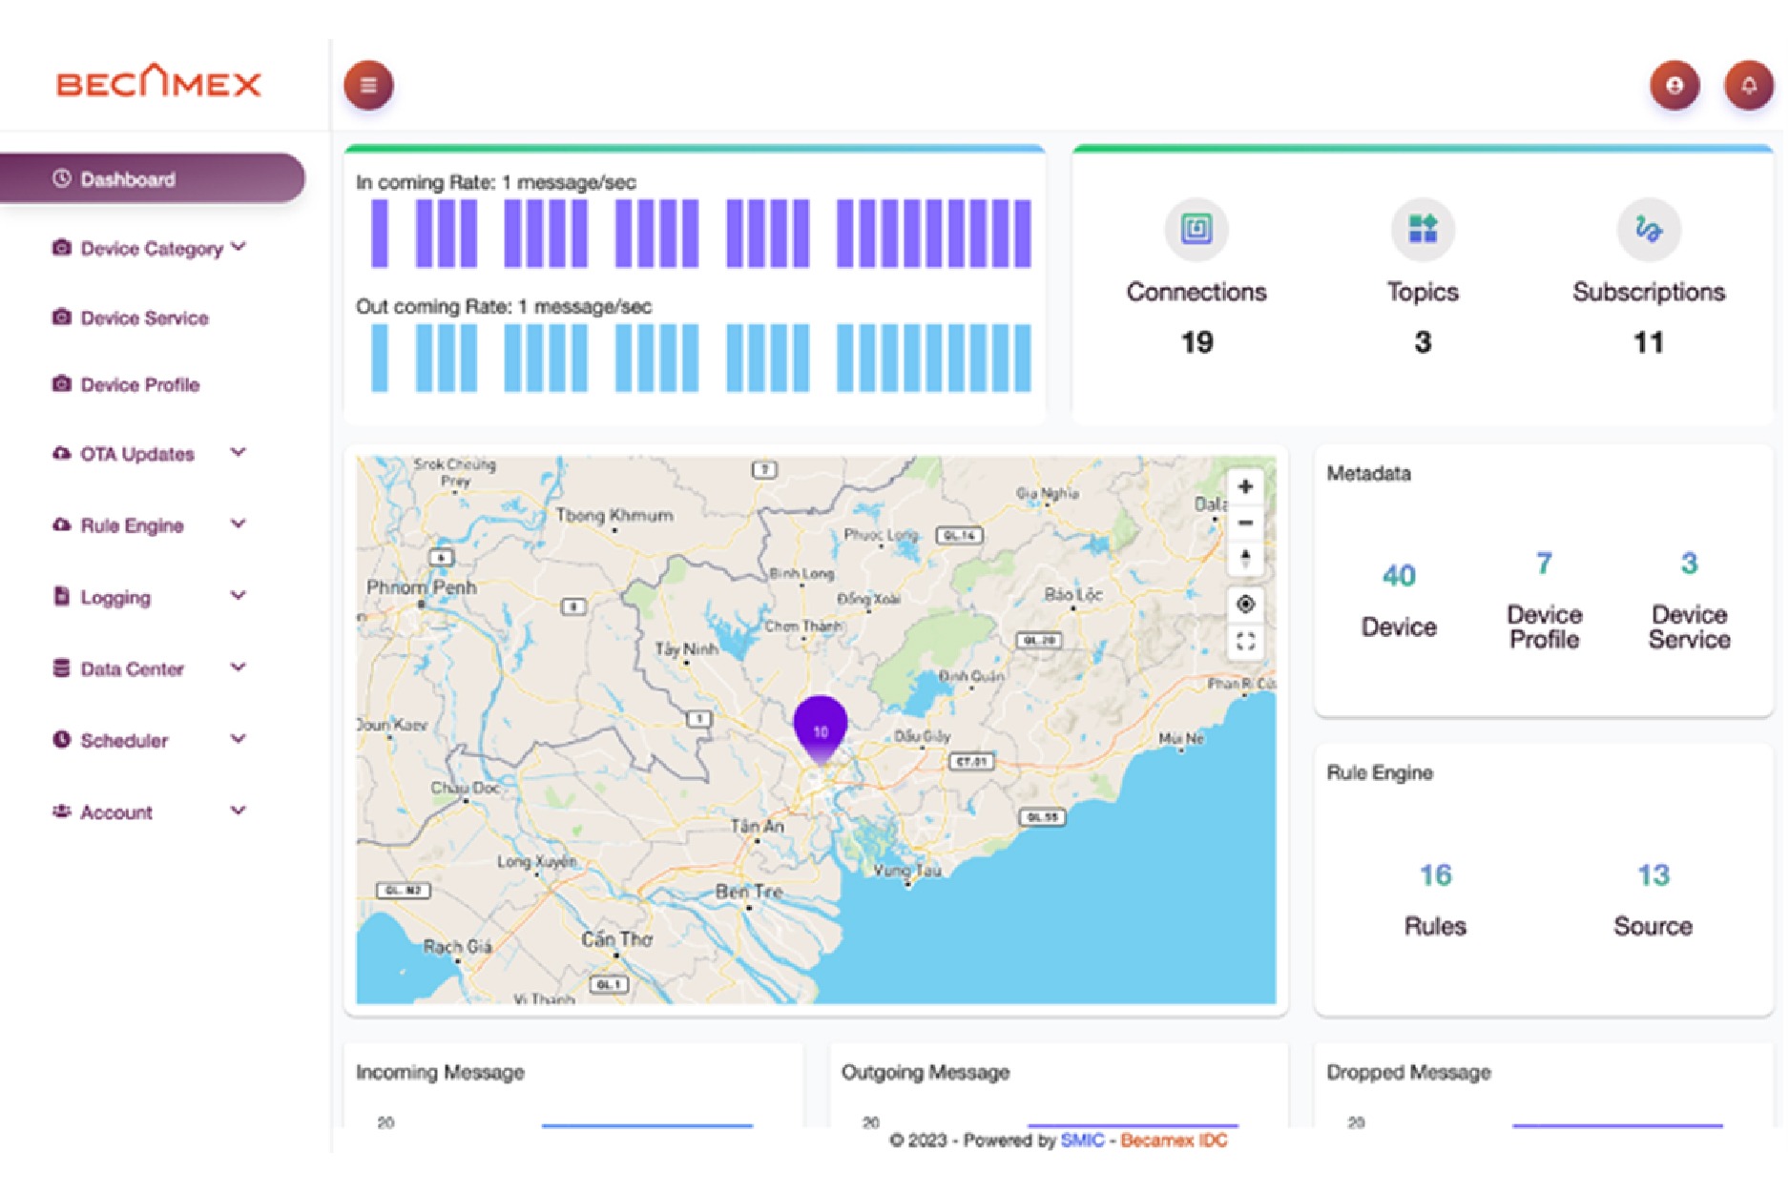Open the Device Profile sidebar item
The width and height of the screenshot is (1789, 1192).
tap(139, 385)
